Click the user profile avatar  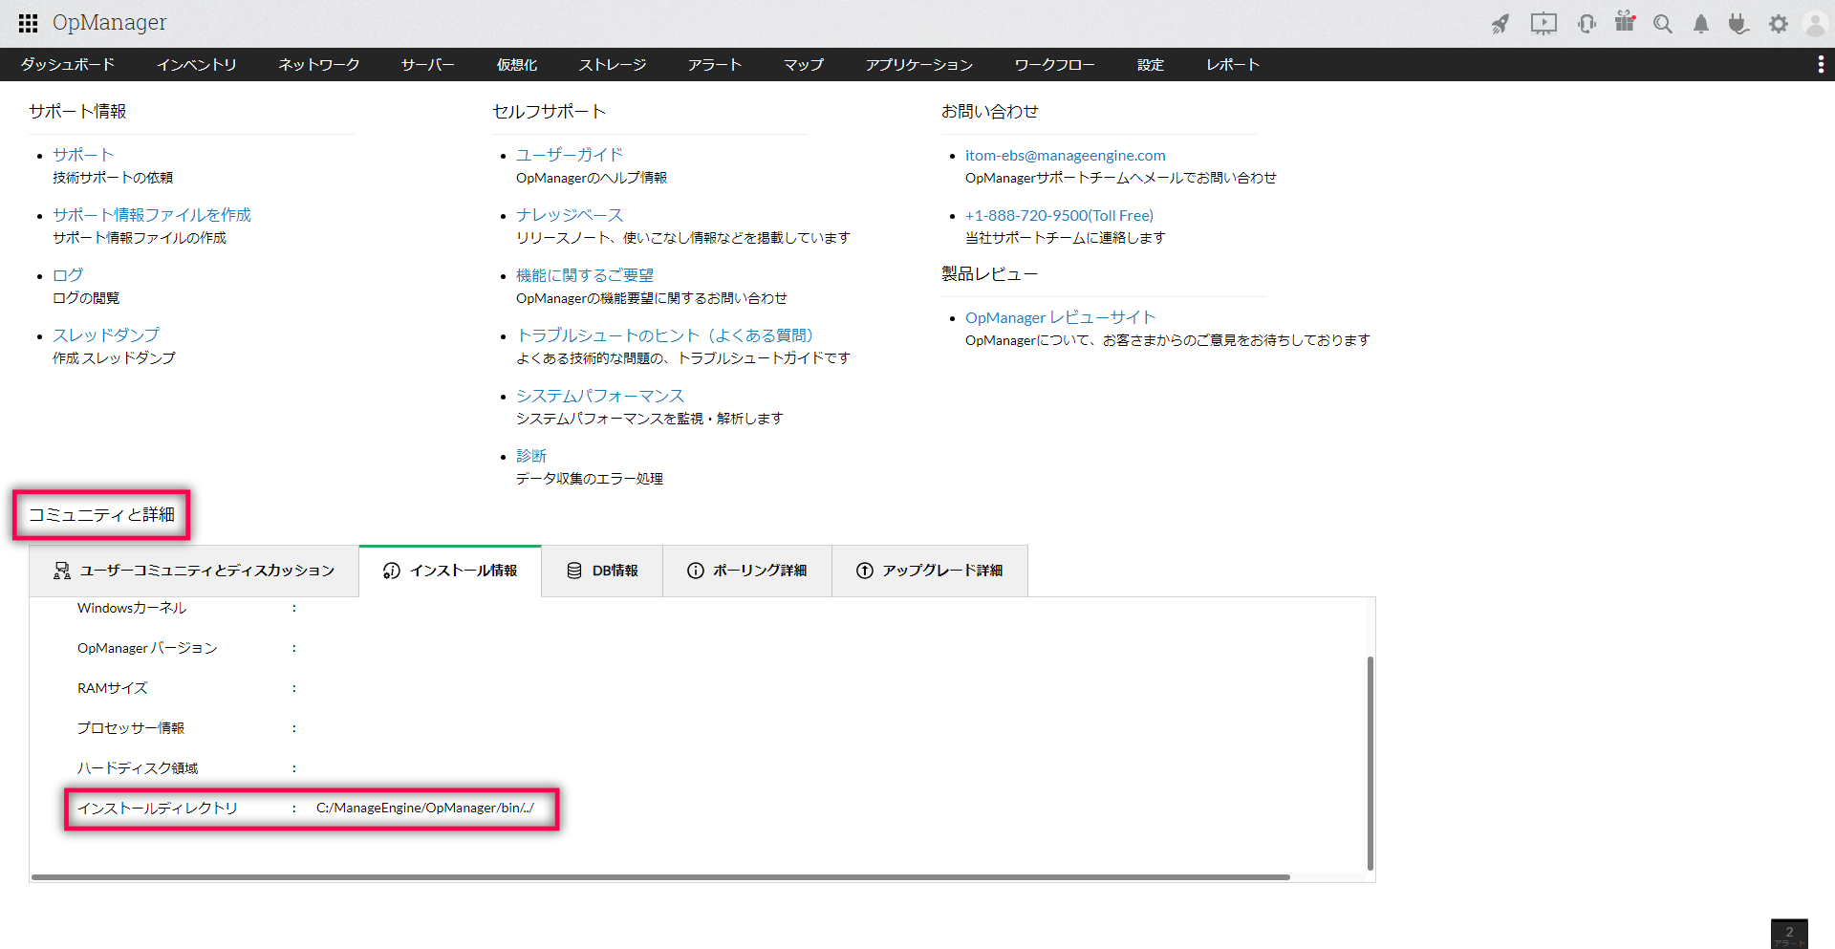pyautogui.click(x=1816, y=24)
